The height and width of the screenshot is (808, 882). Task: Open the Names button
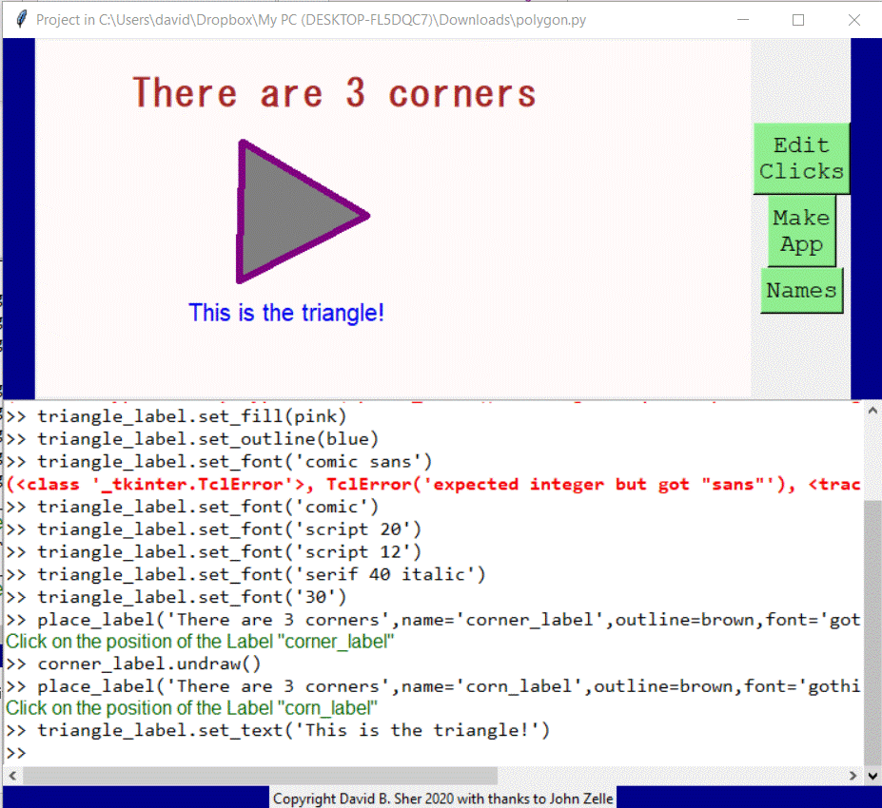coord(801,291)
